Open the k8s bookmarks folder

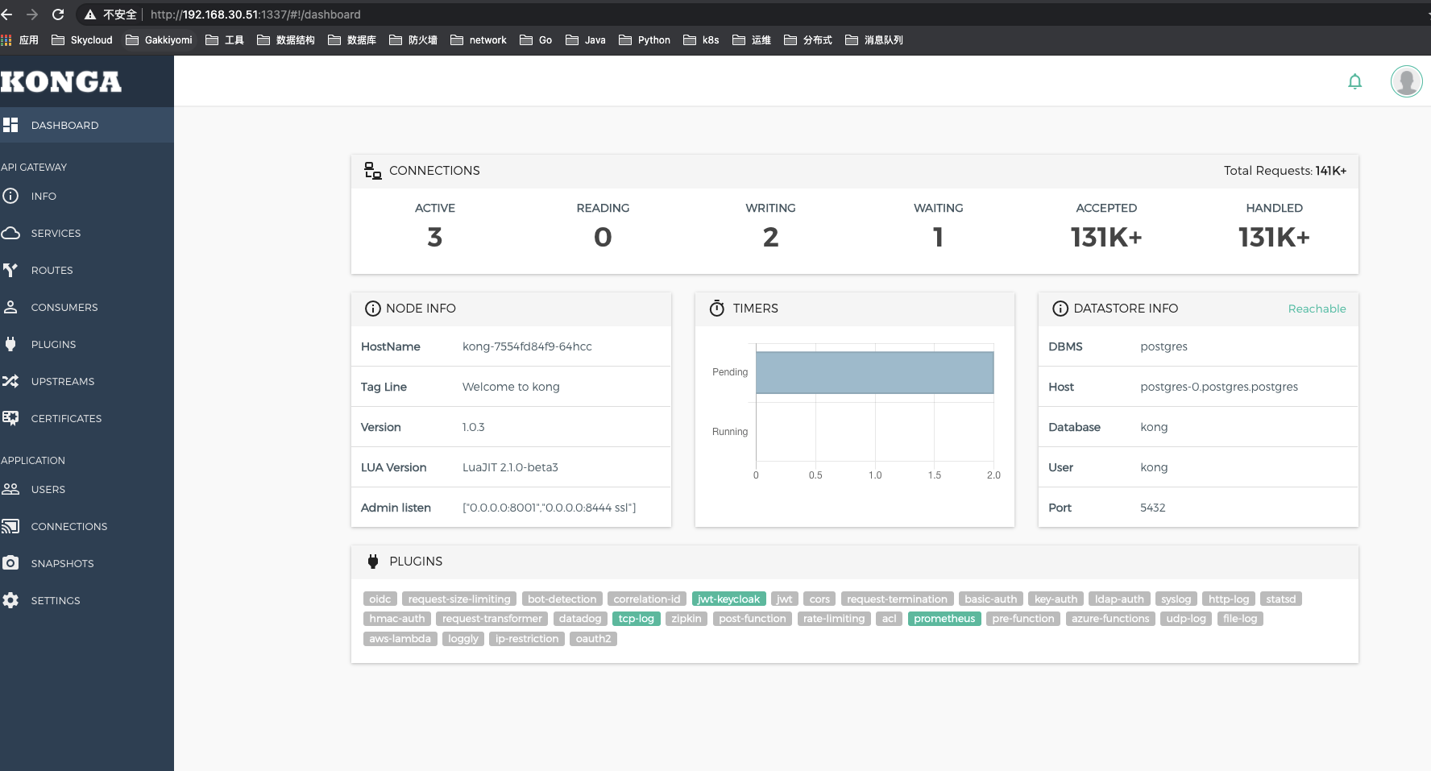701,39
